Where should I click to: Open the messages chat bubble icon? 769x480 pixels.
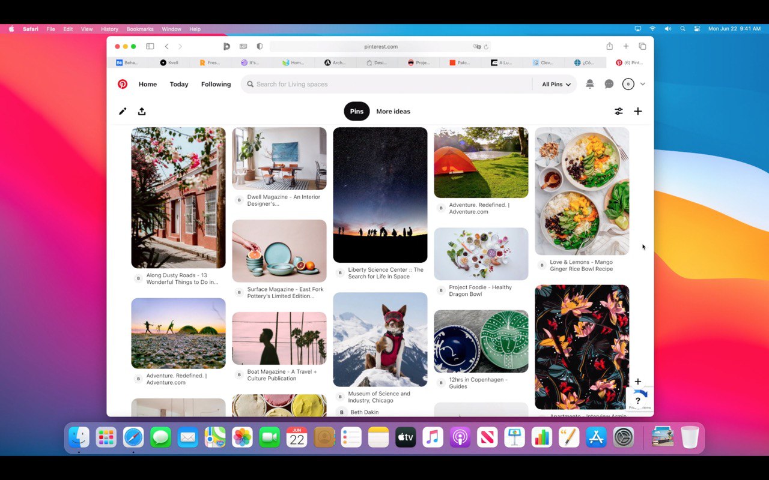pyautogui.click(x=609, y=84)
